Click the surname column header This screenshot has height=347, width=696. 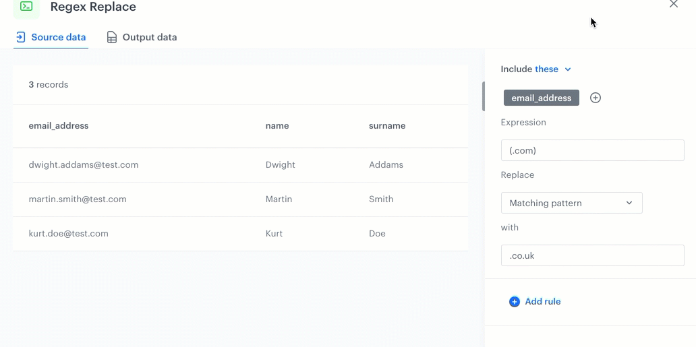pyautogui.click(x=387, y=125)
